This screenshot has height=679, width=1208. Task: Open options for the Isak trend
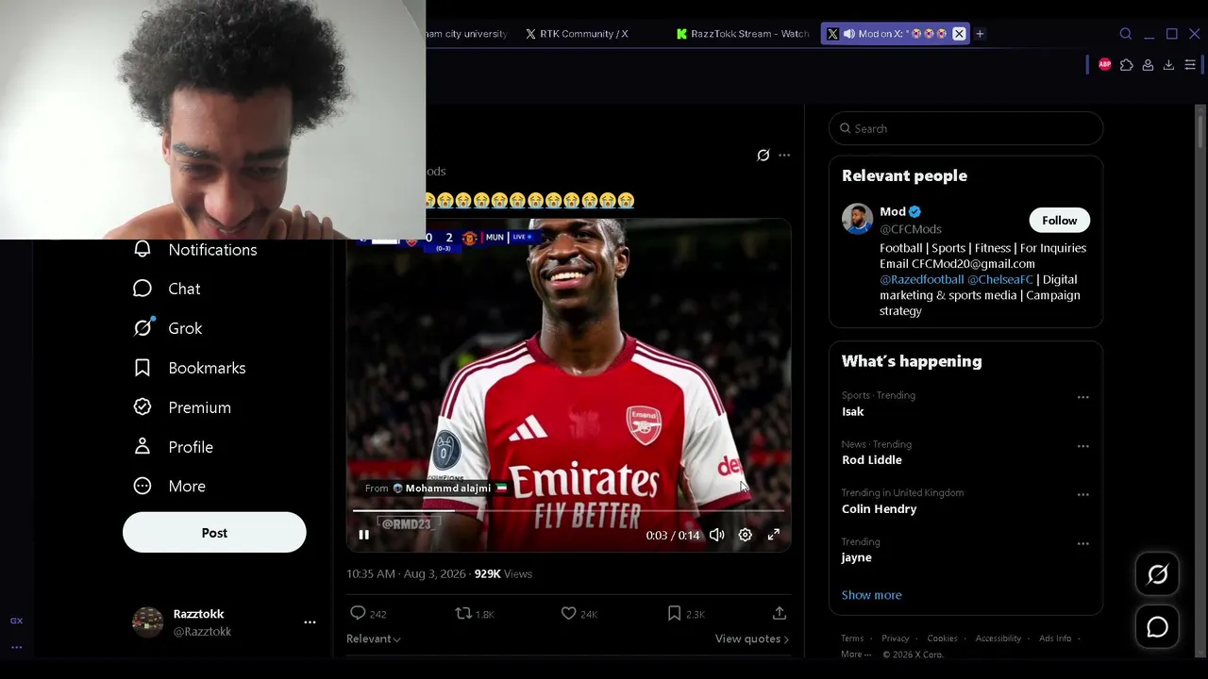(1083, 397)
